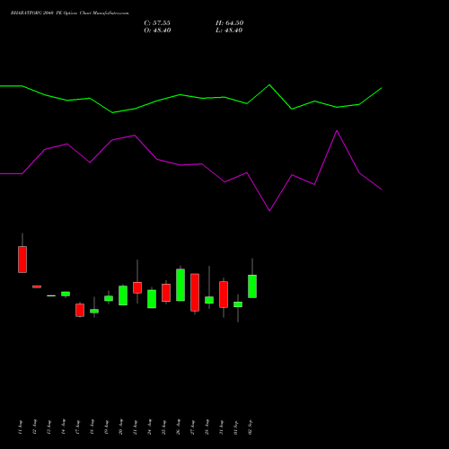
Task: Click the red candlestick for 25 Aug
Action: click(166, 293)
